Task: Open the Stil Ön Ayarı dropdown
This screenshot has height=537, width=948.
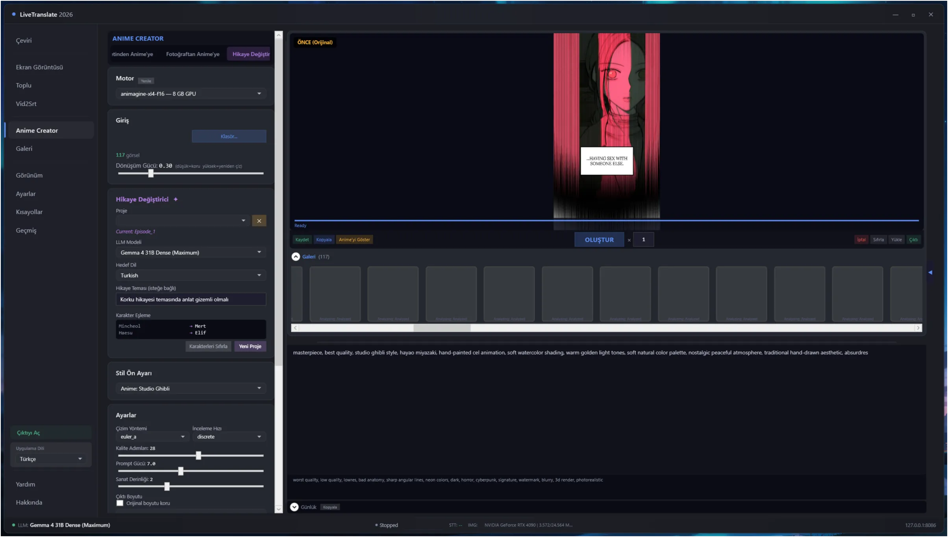Action: (191, 388)
